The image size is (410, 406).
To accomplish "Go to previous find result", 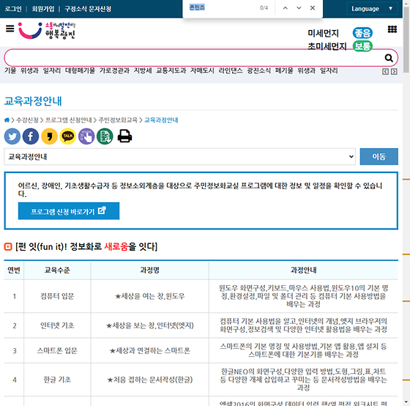I will click(x=286, y=8).
